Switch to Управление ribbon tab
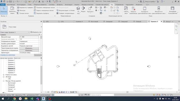The width and height of the screenshot is (180, 101). coord(119,5)
